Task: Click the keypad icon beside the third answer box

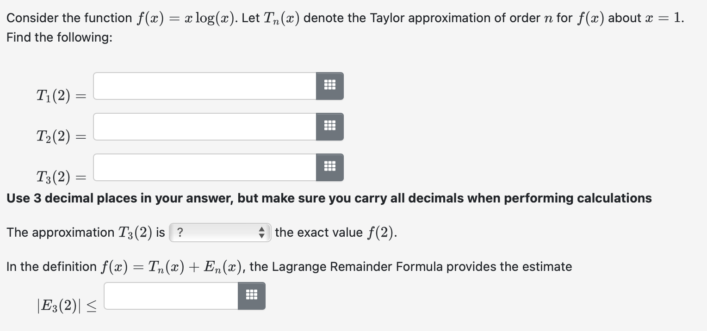Action: pos(329,167)
